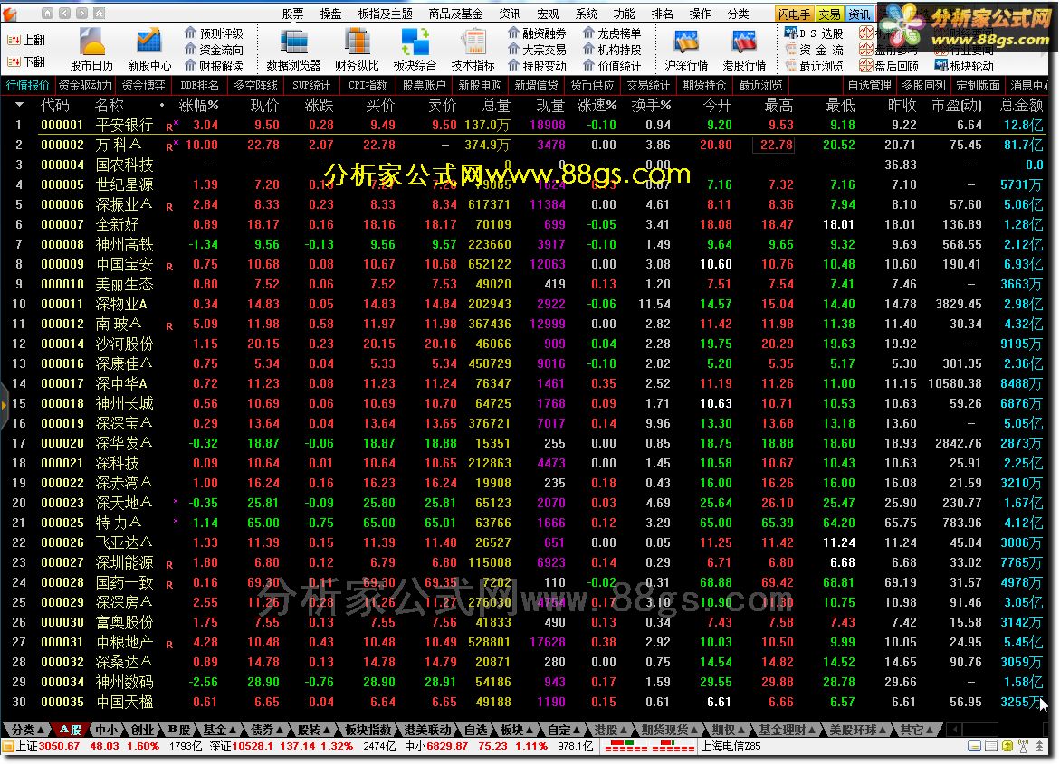
Task: Expand the left edge side panel handle
Action: click(x=4, y=405)
